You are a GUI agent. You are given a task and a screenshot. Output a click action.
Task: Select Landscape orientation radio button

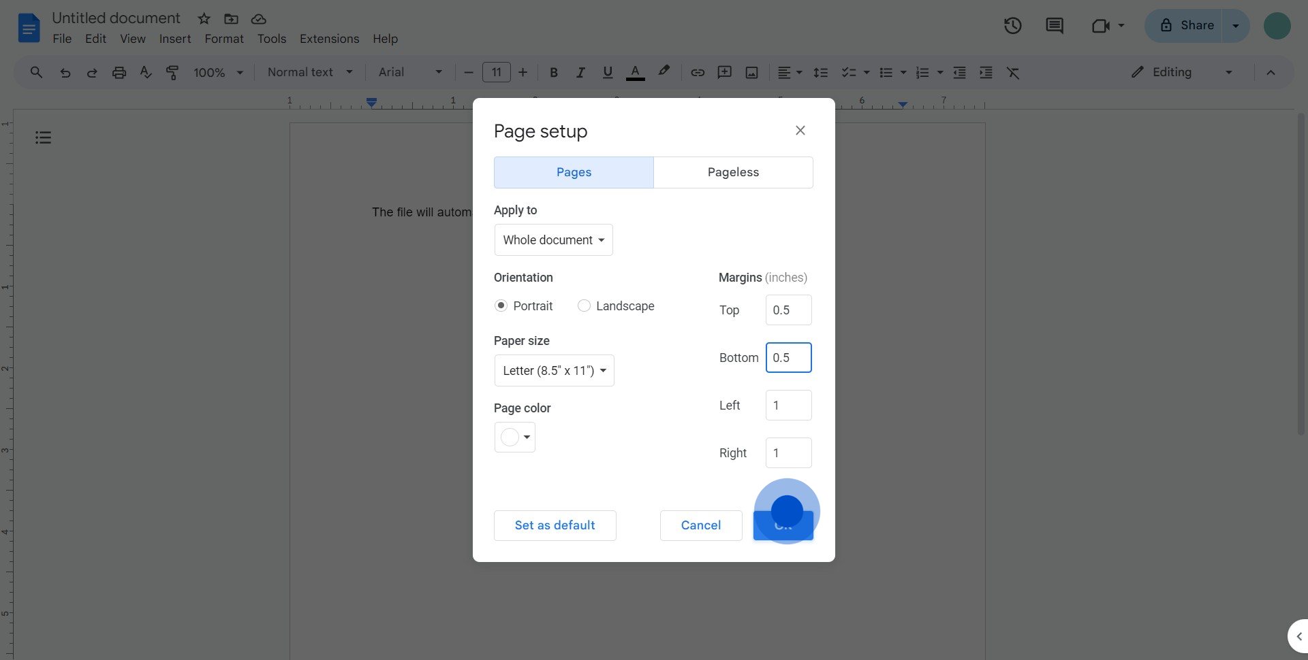[584, 306]
